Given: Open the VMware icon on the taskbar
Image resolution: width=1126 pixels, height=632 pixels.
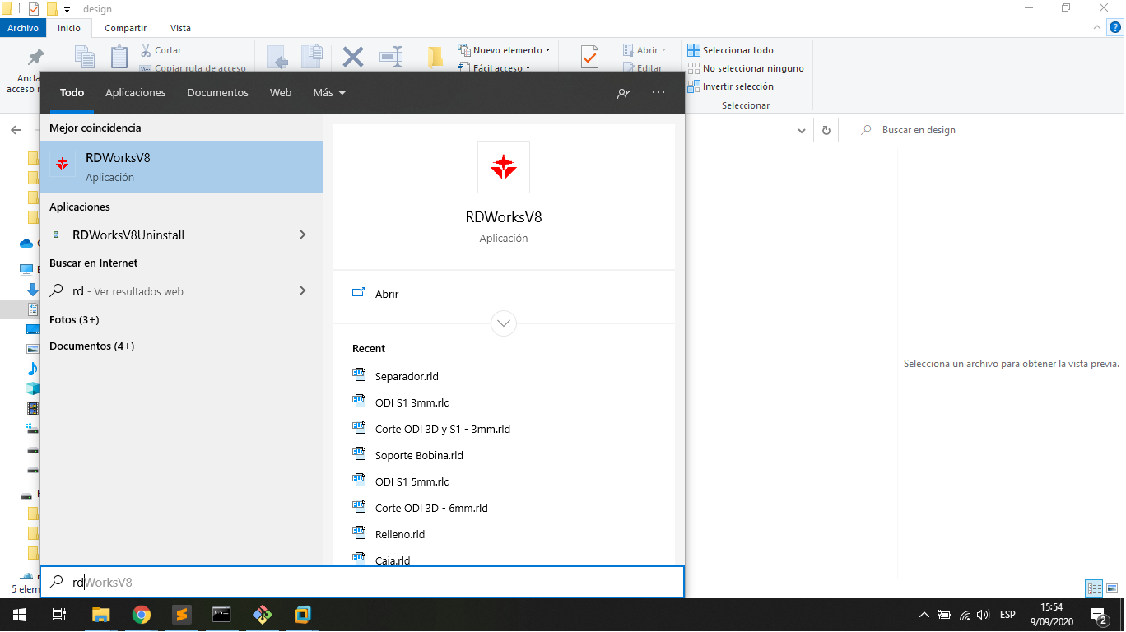Looking at the screenshot, I should click(x=302, y=615).
